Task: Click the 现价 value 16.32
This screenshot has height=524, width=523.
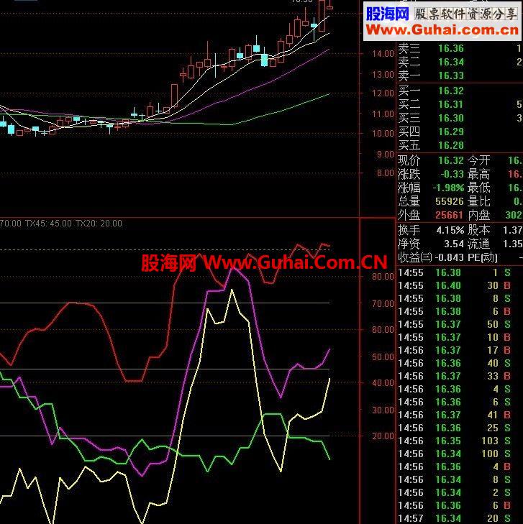Action: pos(451,161)
